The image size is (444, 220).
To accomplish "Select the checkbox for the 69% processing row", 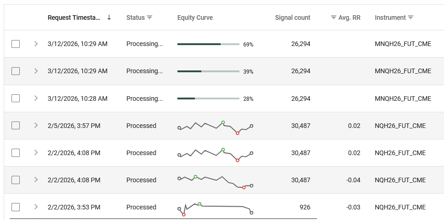I will click(16, 44).
